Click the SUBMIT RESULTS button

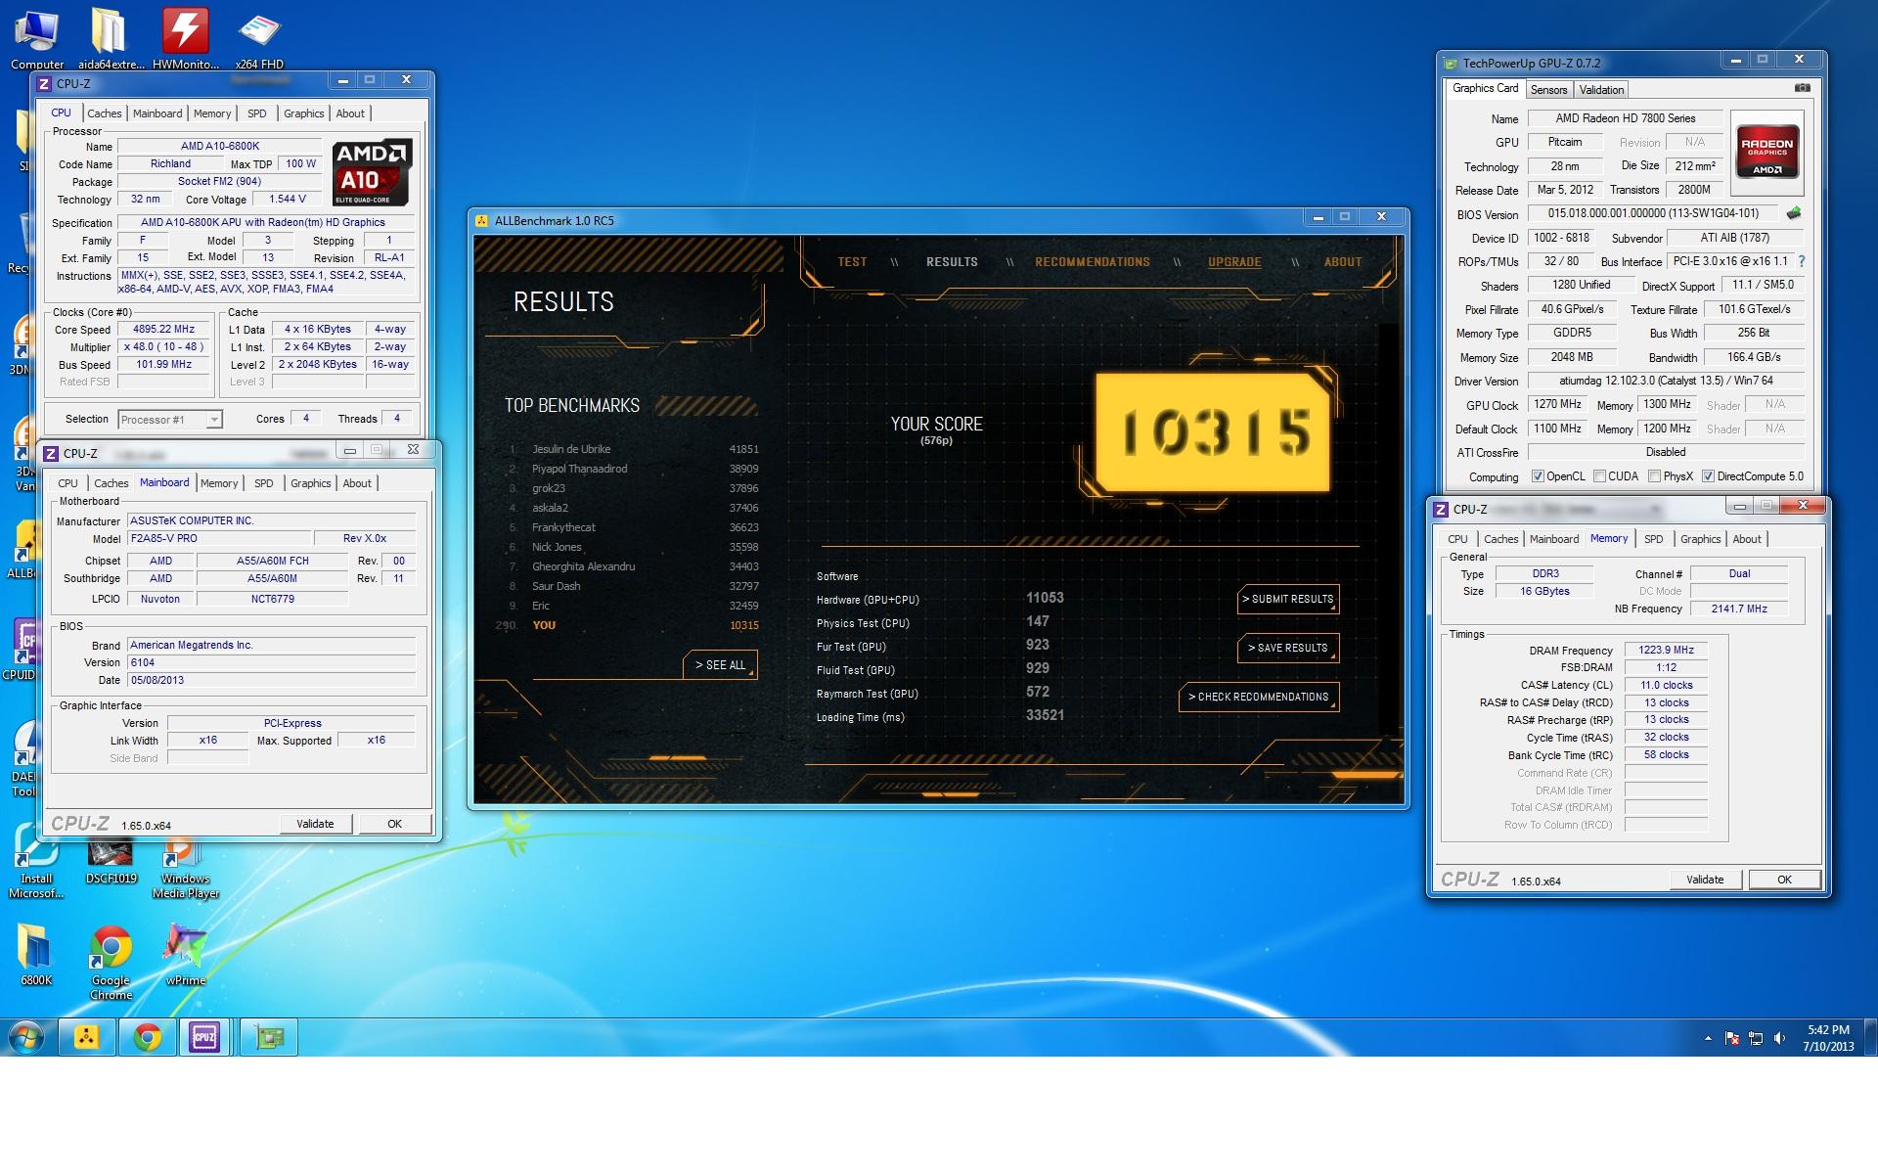pyautogui.click(x=1288, y=599)
